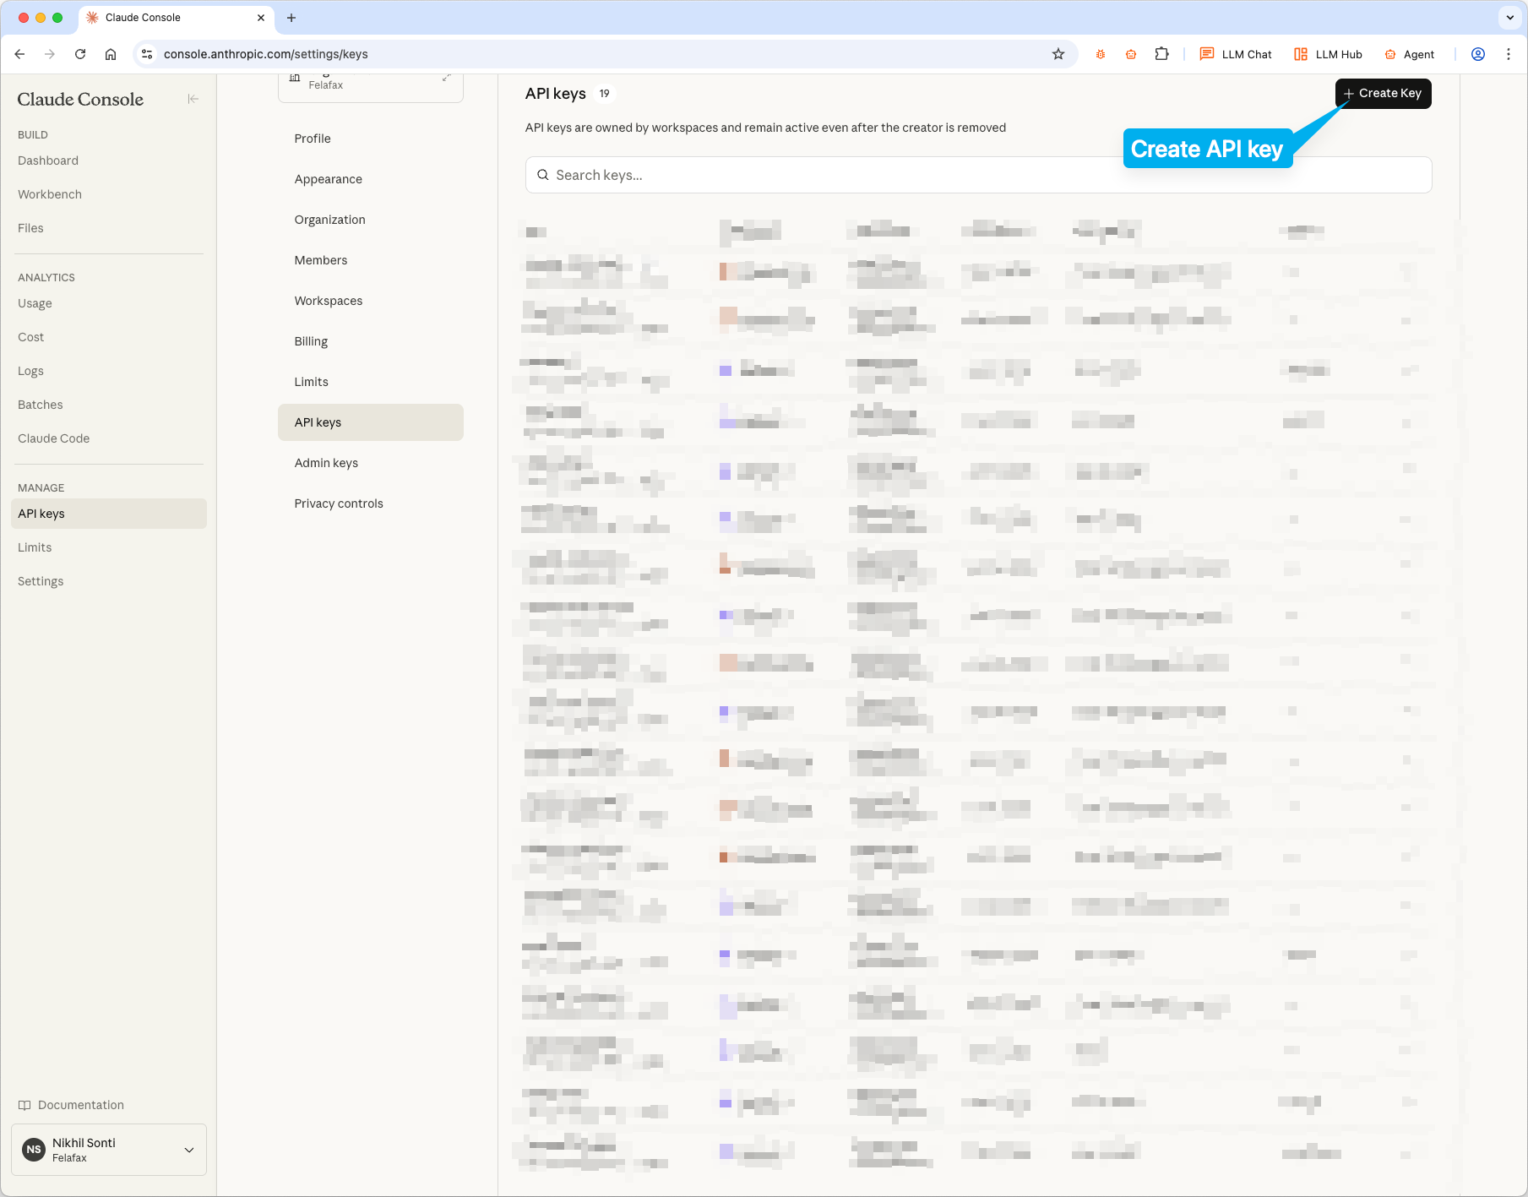Select API keys in settings menu
The width and height of the screenshot is (1528, 1197).
point(371,422)
